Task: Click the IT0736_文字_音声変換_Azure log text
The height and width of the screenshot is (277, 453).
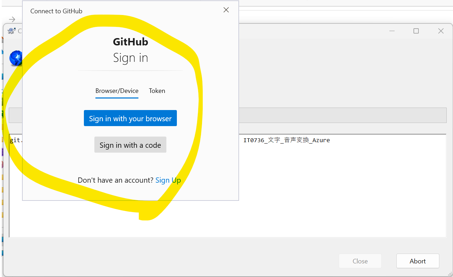Action: (x=287, y=140)
